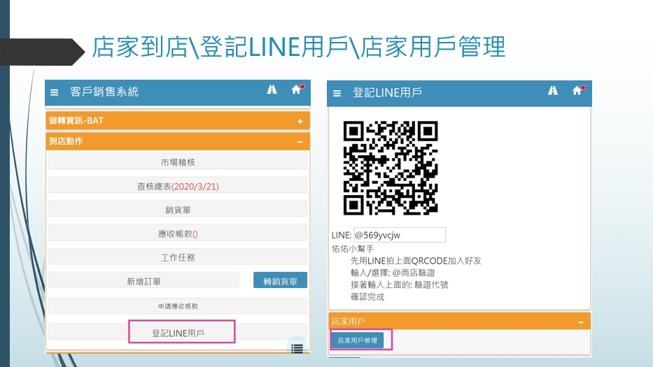Open hamburger menu in 登記LINE用戶 header
Image resolution: width=653 pixels, height=367 pixels.
click(337, 93)
